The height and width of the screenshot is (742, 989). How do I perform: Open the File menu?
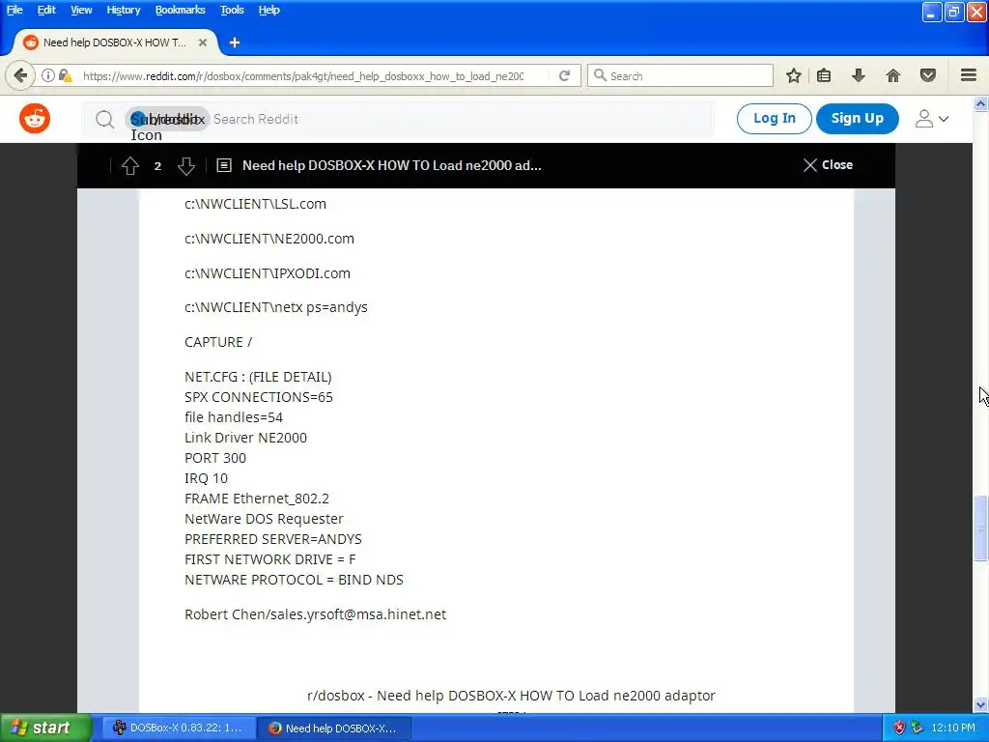point(14,10)
